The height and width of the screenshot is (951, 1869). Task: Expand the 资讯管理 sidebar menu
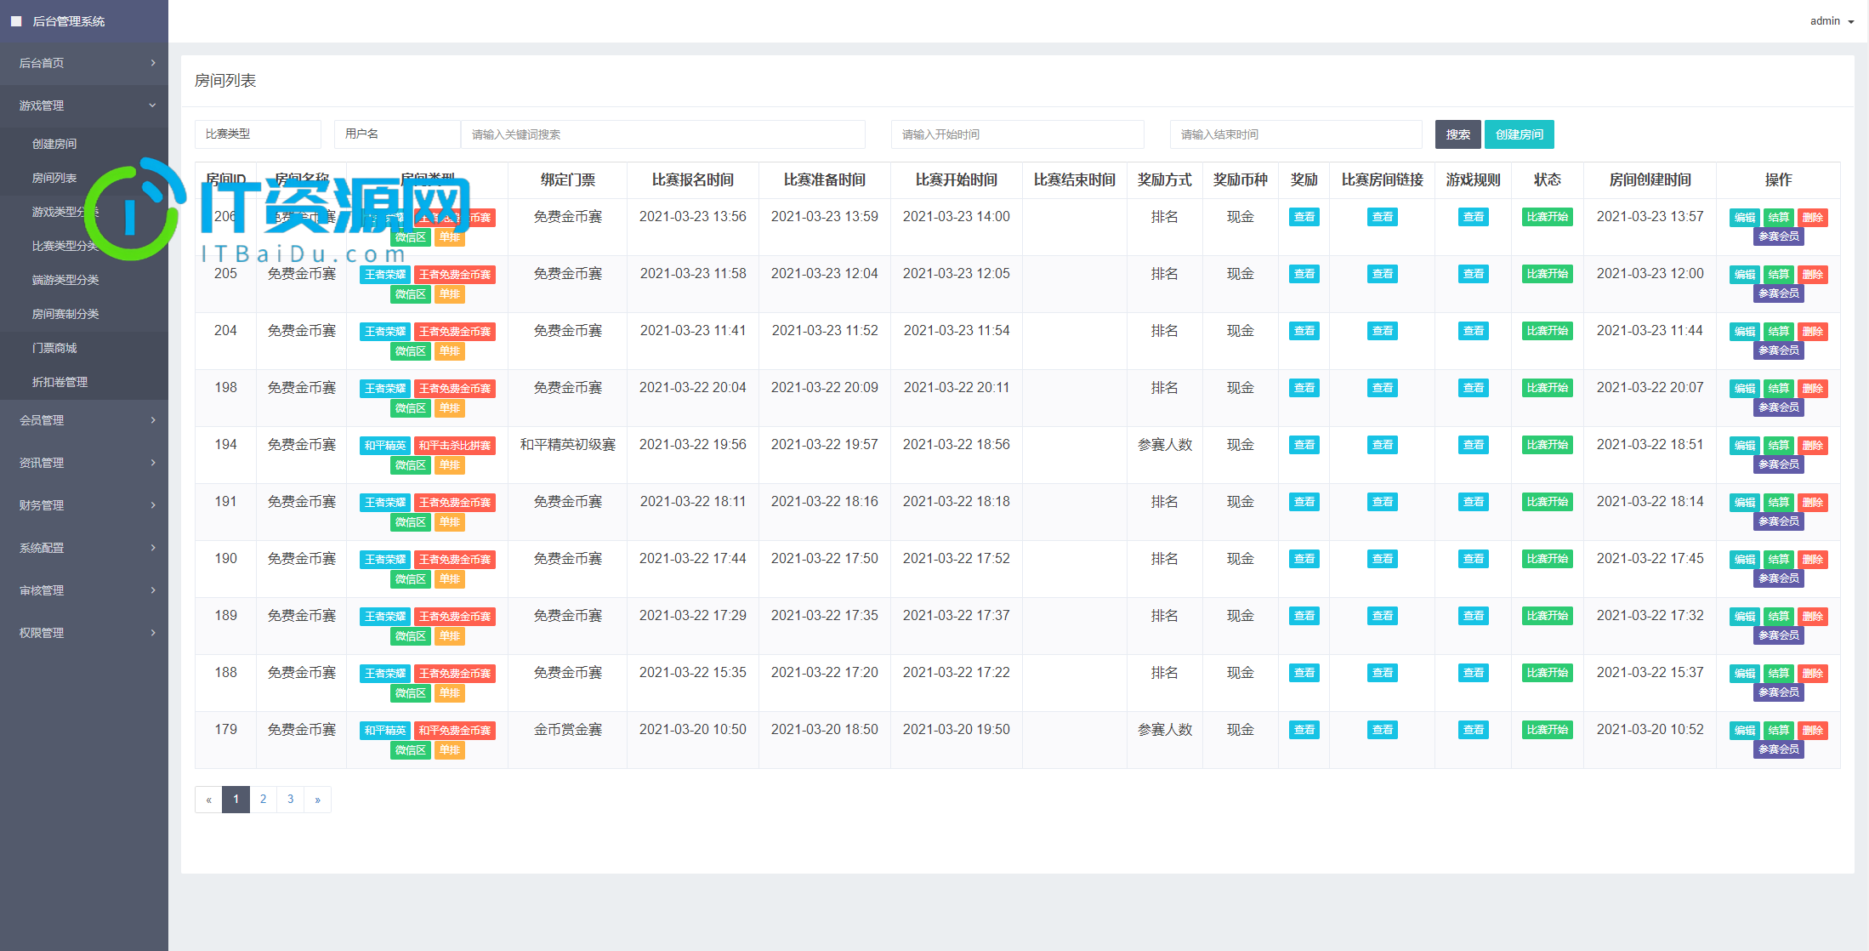coord(84,463)
